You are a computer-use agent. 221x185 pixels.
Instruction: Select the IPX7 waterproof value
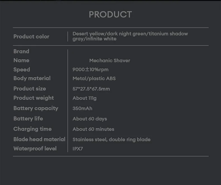pyautogui.click(x=78, y=149)
